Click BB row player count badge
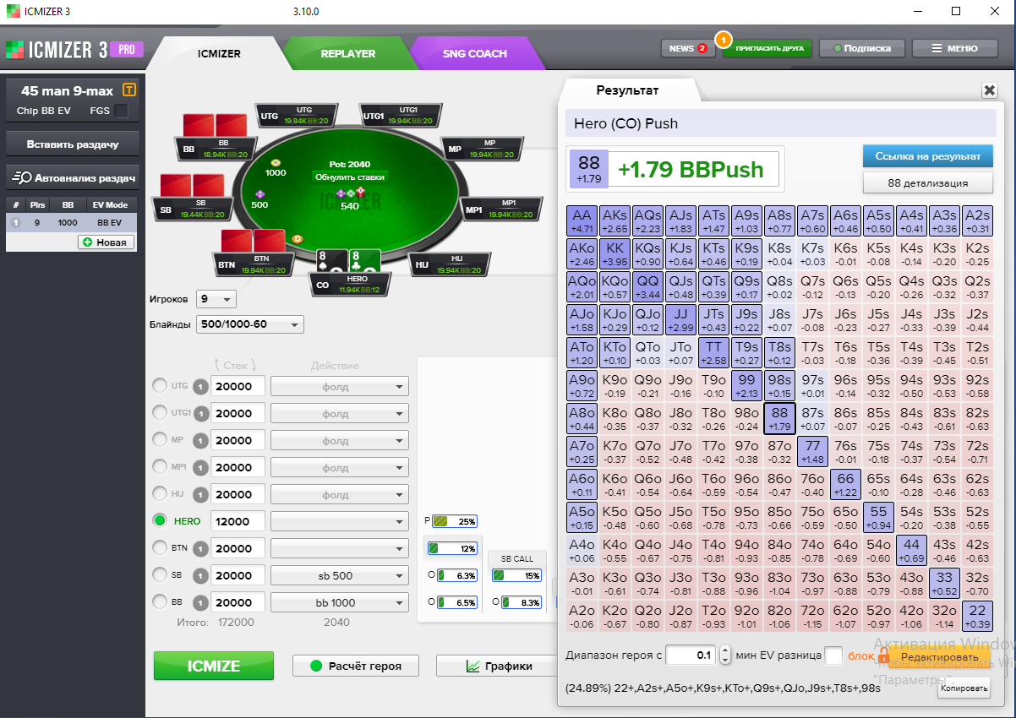Screen dimensions: 1016x718 201,602
